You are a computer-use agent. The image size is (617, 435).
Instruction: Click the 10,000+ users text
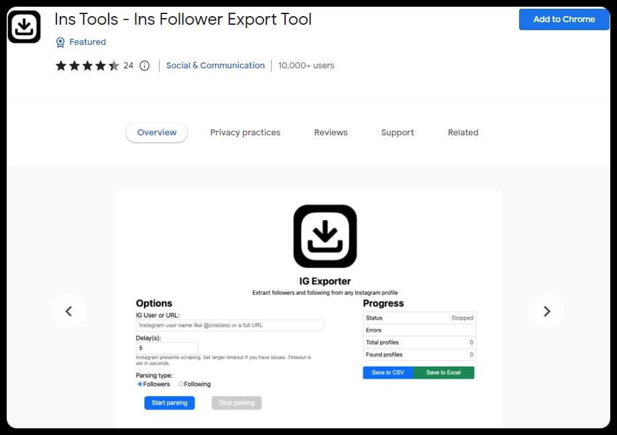(x=306, y=66)
